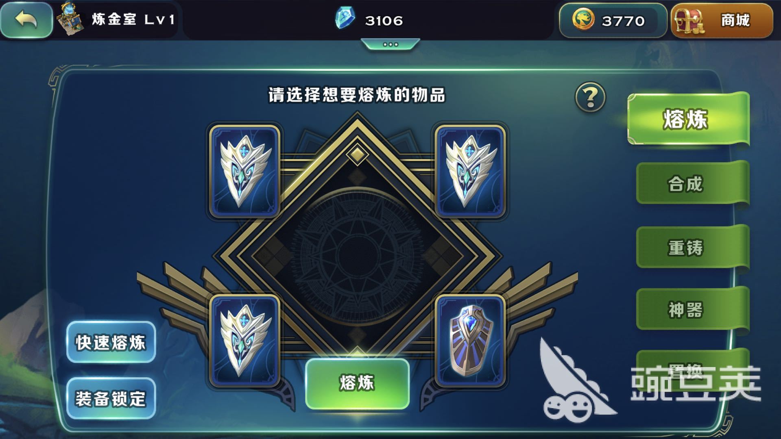Screen dimensions: 781x439
Task: Click the green 熔炼 confirm button
Action: [357, 383]
